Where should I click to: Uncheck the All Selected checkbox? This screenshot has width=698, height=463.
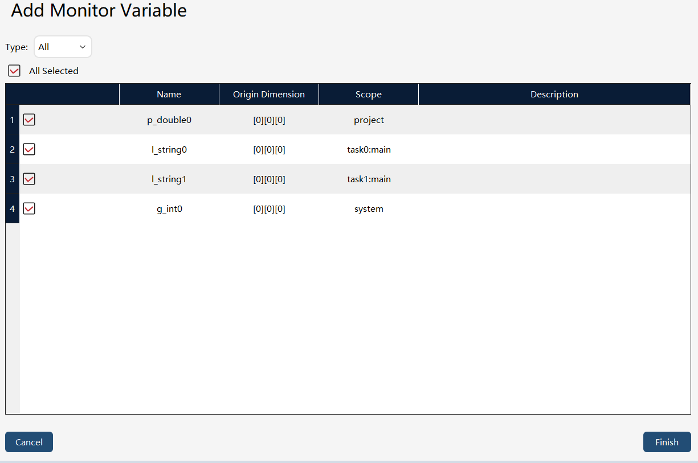point(14,71)
